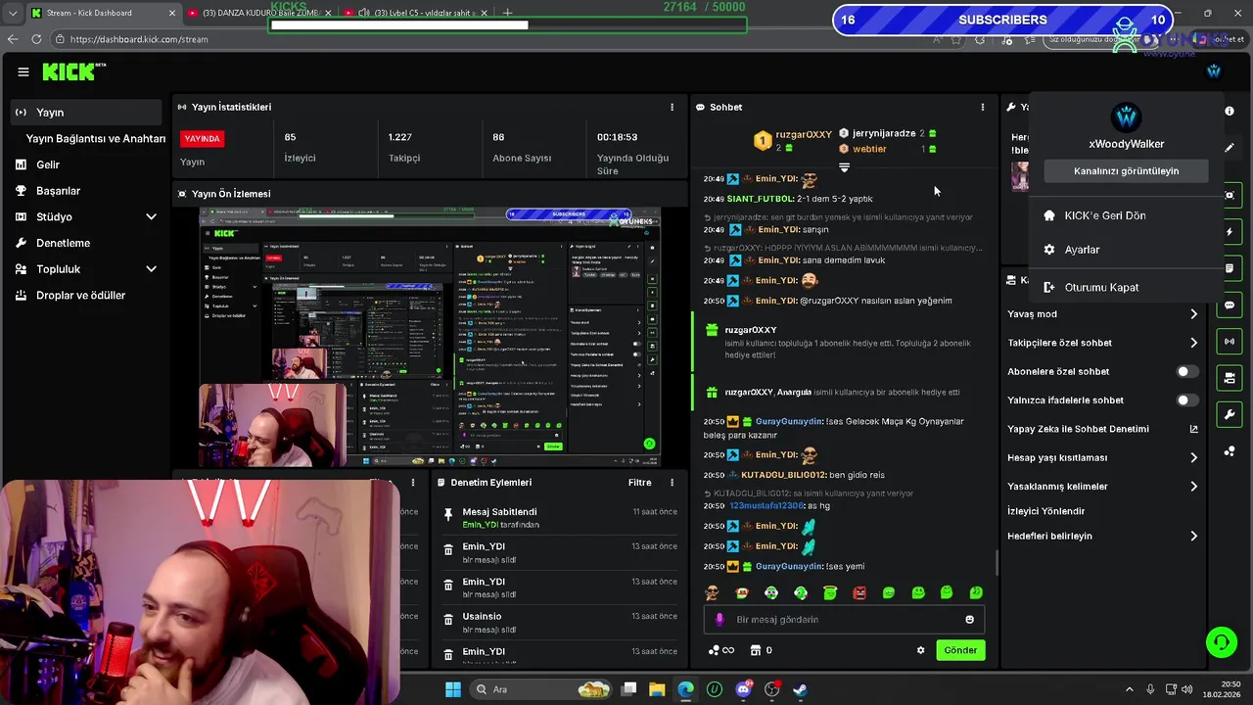The image size is (1253, 705).
Task: Click the chat bubble icon in right rail
Action: click(x=1230, y=305)
